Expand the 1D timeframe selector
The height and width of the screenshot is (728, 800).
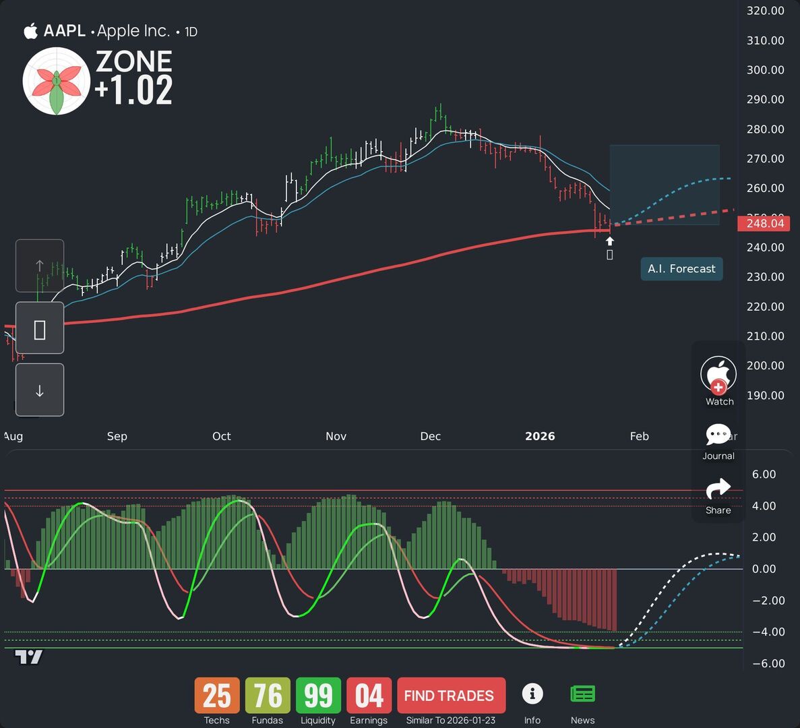click(190, 31)
